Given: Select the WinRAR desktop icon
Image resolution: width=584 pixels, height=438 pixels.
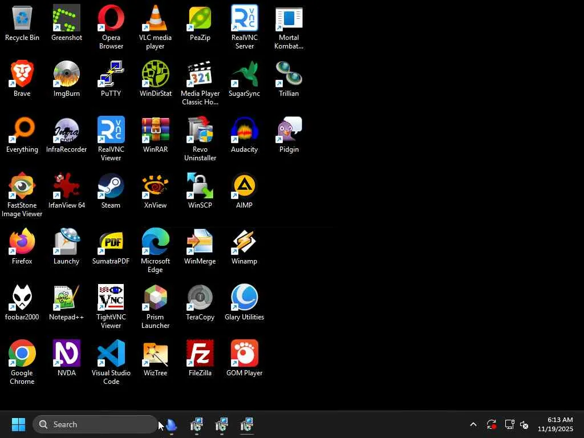Looking at the screenshot, I should tap(155, 135).
